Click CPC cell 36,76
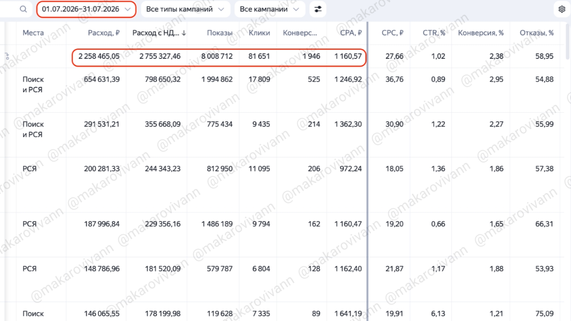 pos(395,79)
